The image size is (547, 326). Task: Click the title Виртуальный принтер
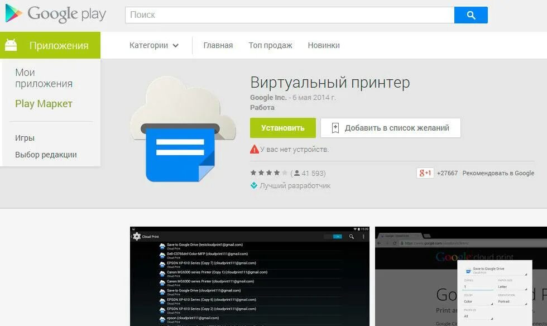(x=330, y=83)
